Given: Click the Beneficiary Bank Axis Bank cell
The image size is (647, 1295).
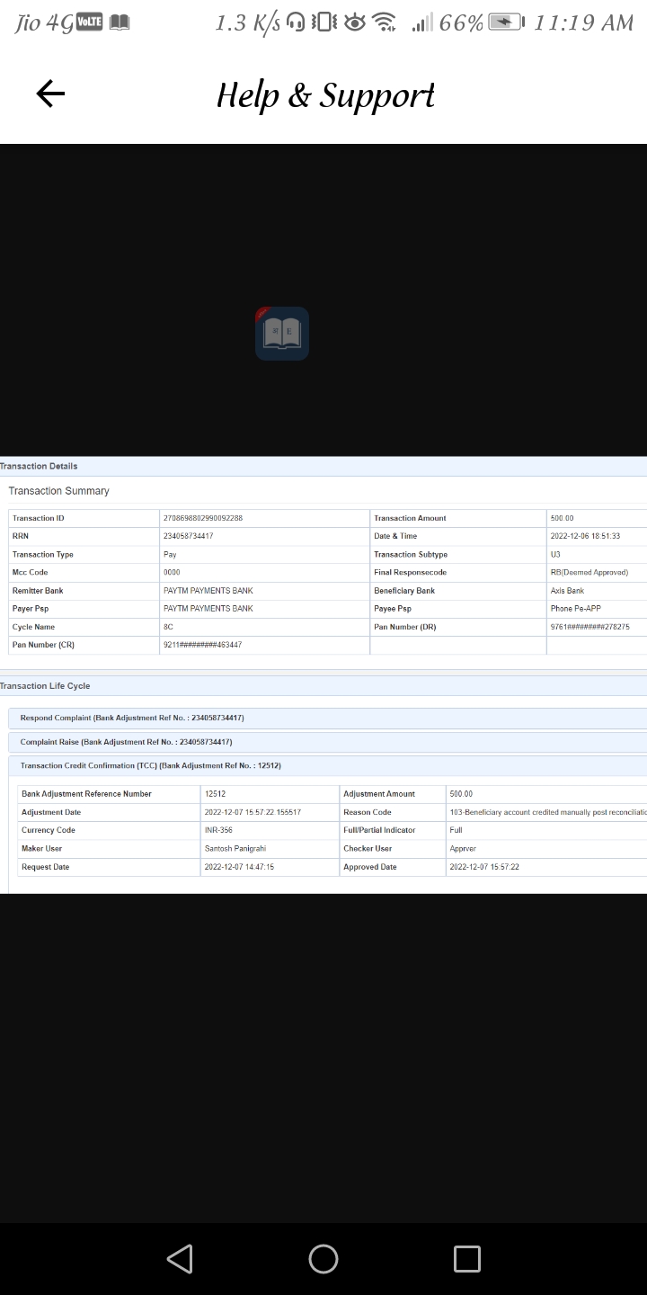Looking at the screenshot, I should click(567, 591).
